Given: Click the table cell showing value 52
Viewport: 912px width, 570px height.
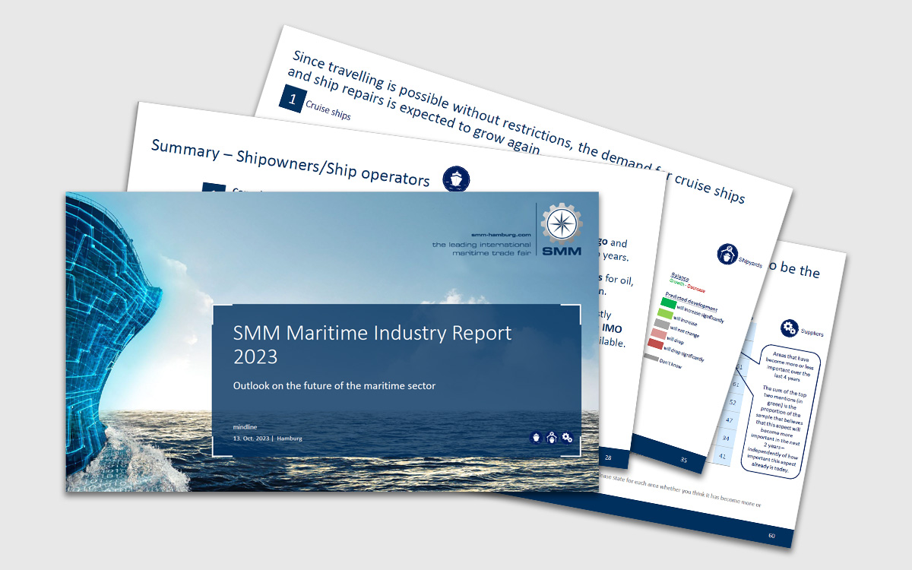Looking at the screenshot, I should point(733,402).
